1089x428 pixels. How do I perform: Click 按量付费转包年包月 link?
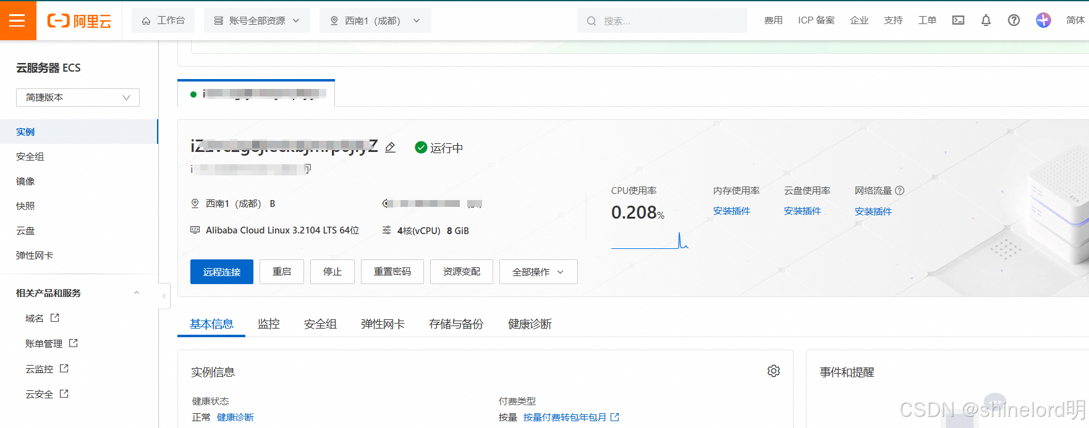[x=565, y=418]
